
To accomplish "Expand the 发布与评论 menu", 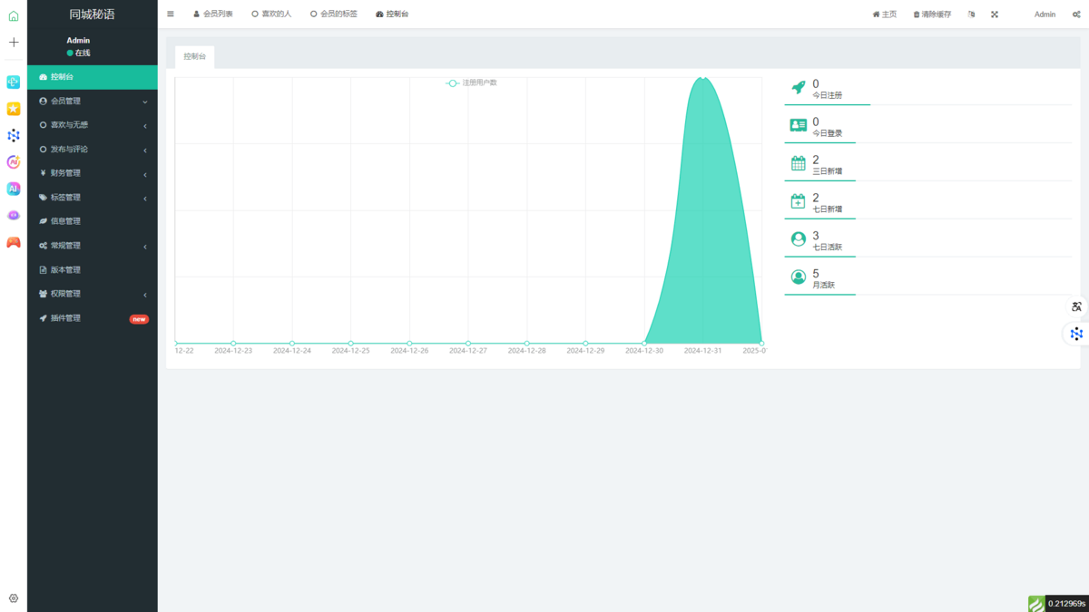I will (x=93, y=150).
